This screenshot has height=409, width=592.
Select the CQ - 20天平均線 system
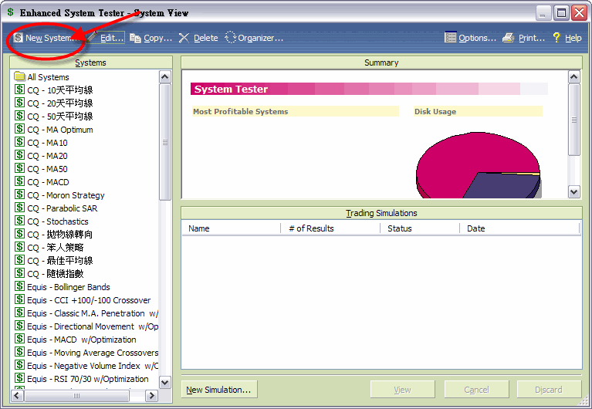click(53, 103)
